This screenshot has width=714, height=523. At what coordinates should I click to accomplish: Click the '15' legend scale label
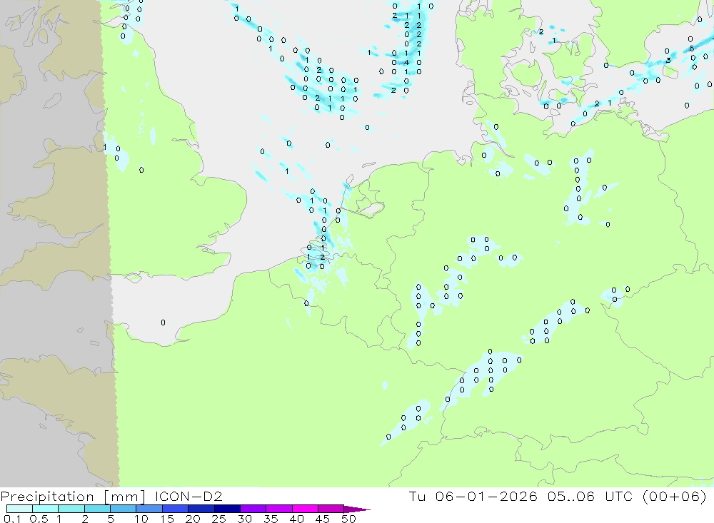coord(167,519)
